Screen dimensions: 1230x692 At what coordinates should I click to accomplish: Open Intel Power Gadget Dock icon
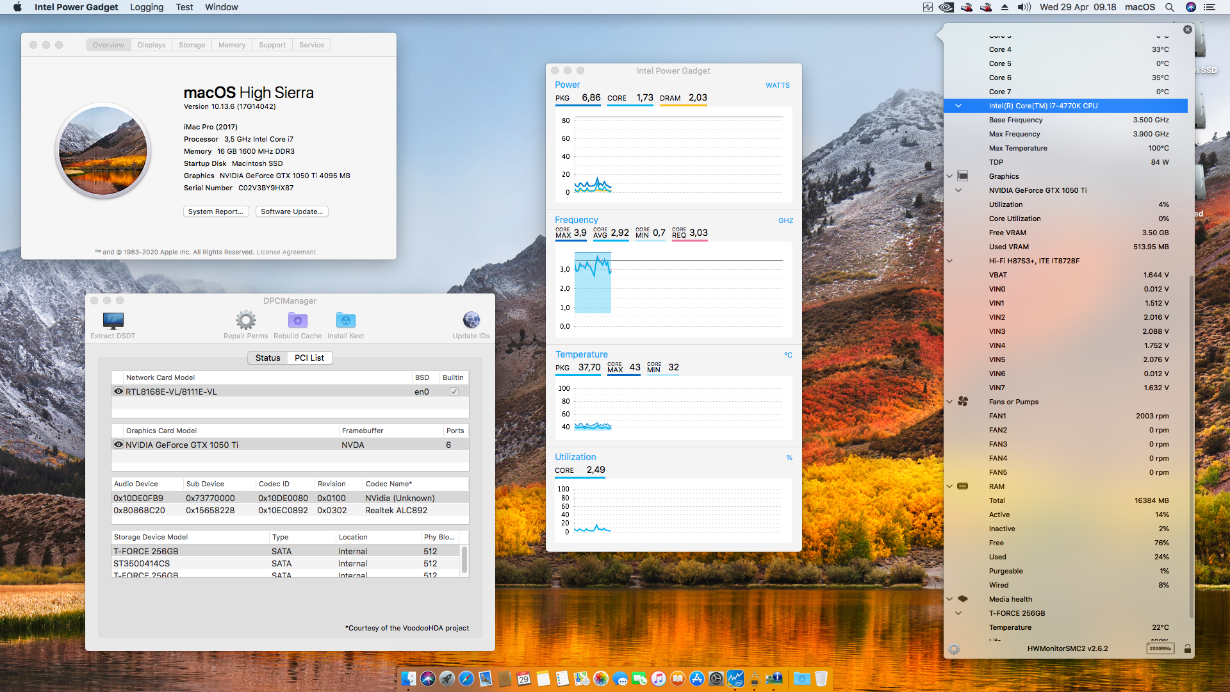pos(735,679)
